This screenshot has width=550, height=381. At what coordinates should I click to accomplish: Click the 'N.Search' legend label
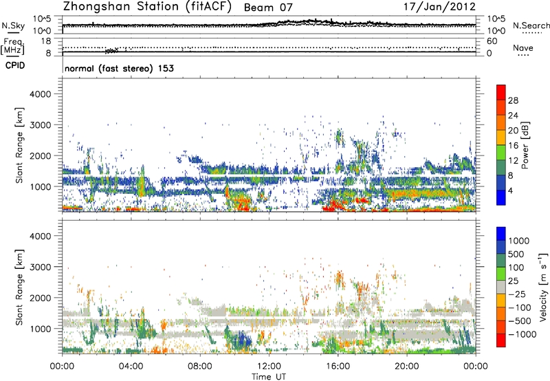coord(531,25)
